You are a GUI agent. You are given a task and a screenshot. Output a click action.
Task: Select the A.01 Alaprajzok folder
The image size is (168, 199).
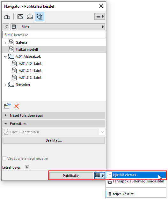(x=28, y=56)
